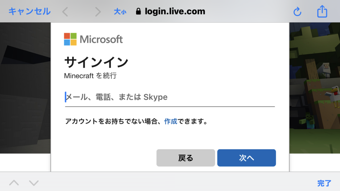Tap the キャンセル button in browser bar

(29, 11)
